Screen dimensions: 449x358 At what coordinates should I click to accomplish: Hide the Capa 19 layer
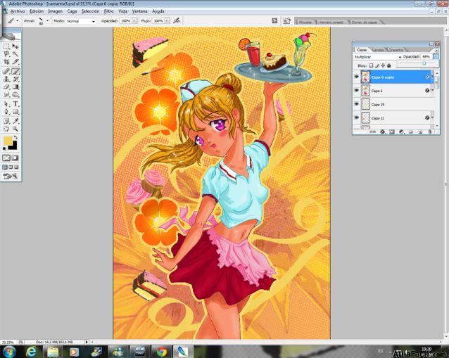coord(357,104)
